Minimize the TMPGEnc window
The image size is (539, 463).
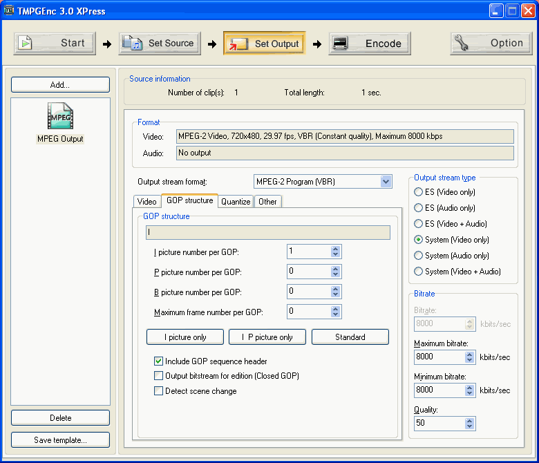pyautogui.click(x=496, y=11)
